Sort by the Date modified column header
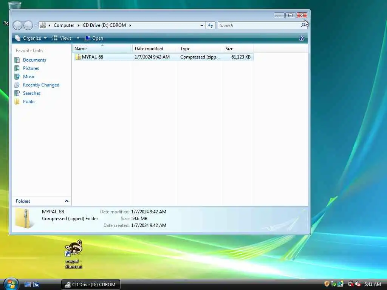 click(x=155, y=49)
